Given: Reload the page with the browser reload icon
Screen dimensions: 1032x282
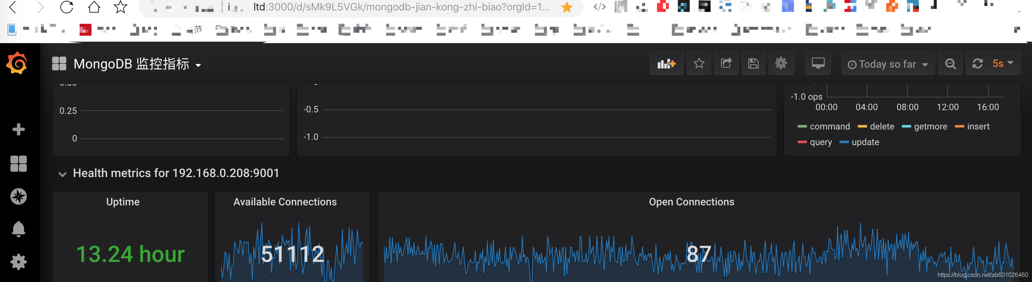Looking at the screenshot, I should [67, 7].
